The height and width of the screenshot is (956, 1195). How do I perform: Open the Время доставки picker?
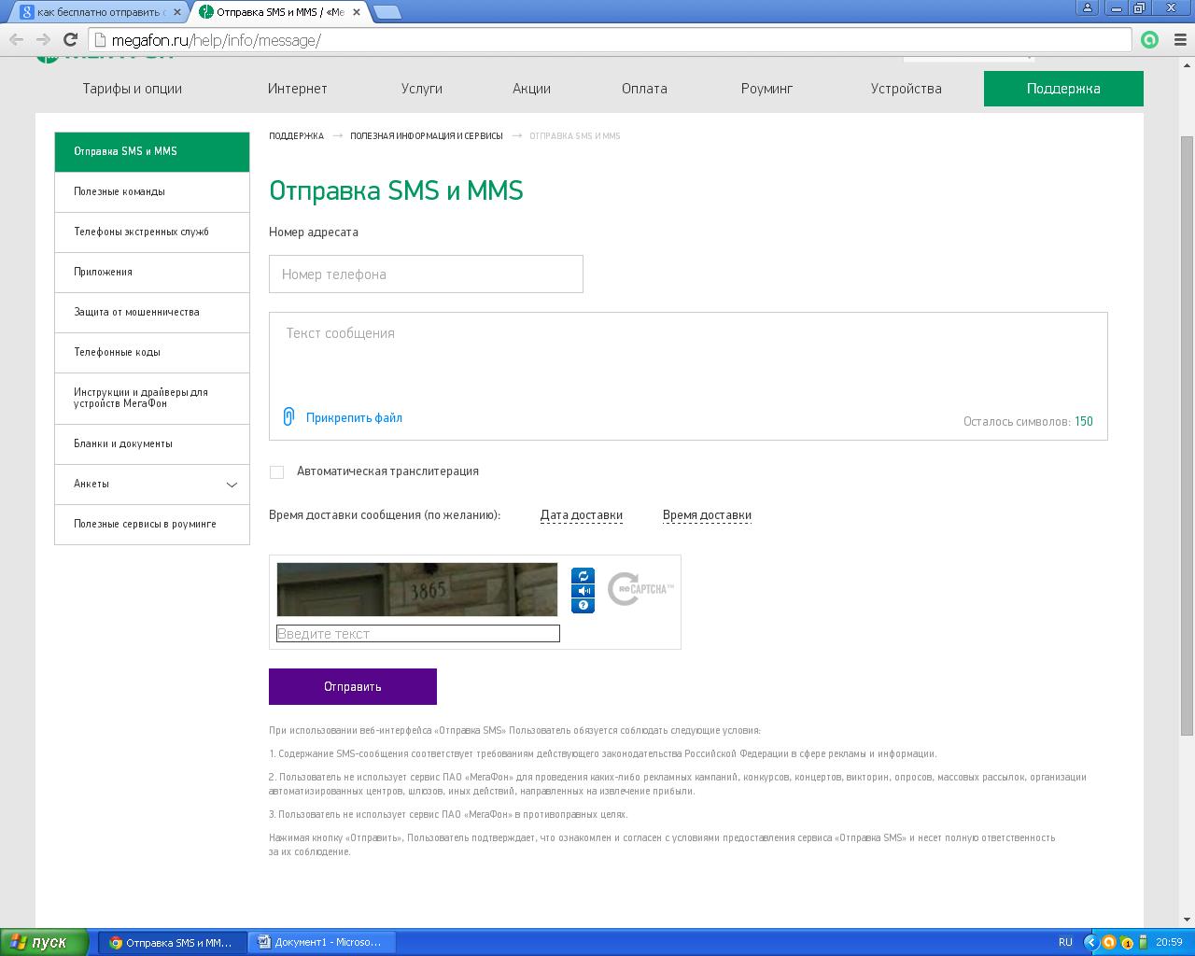tap(707, 515)
